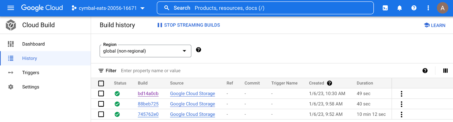Open column display options icon
Viewport: 453px width, 122px height.
[445, 71]
